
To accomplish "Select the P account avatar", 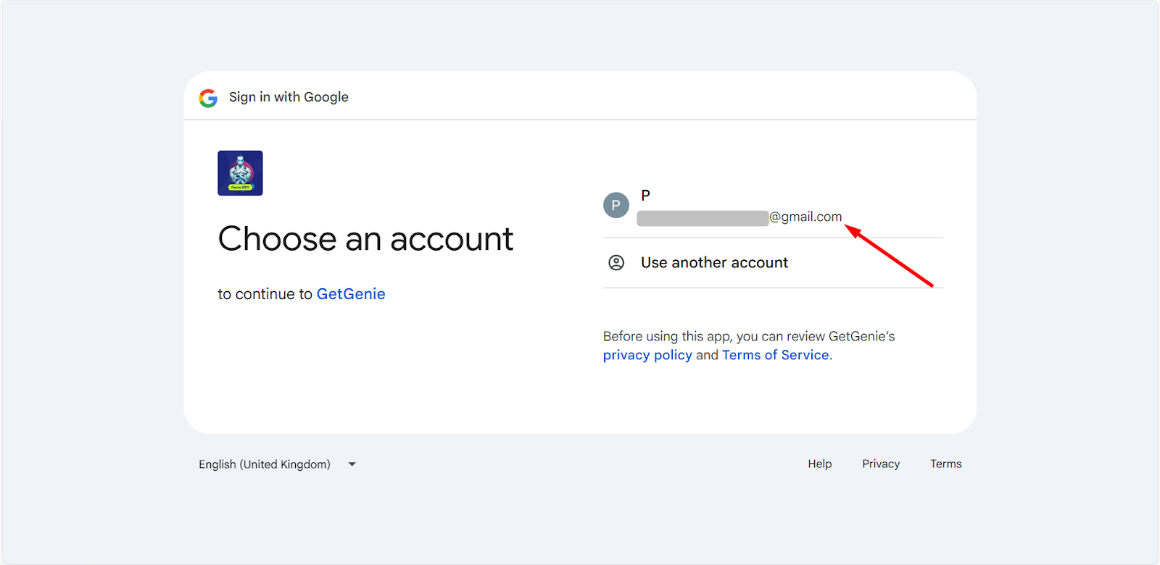I will (616, 205).
